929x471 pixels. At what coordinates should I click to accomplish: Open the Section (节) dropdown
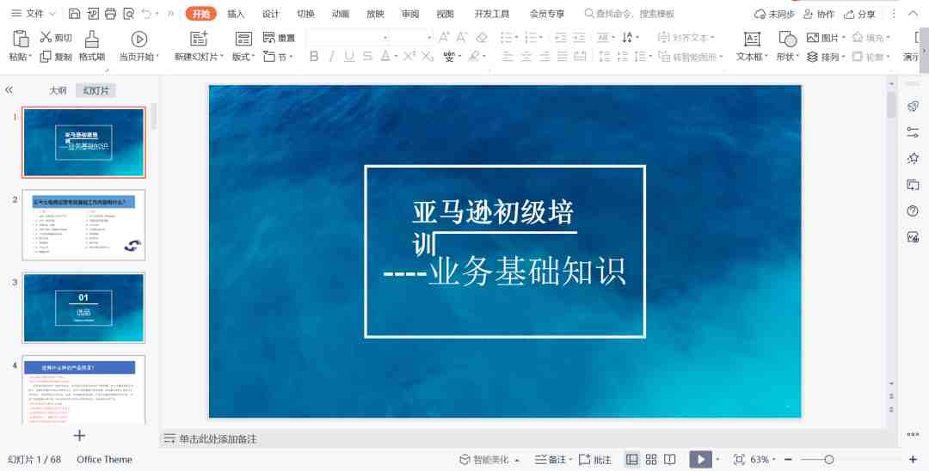[x=278, y=57]
